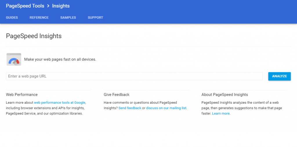Open the GUIDES tab
Viewport: 297px width, 147px height.
pyautogui.click(x=12, y=18)
